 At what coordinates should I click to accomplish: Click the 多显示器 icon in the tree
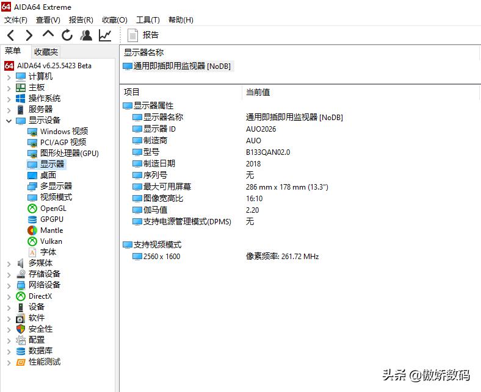click(32, 187)
